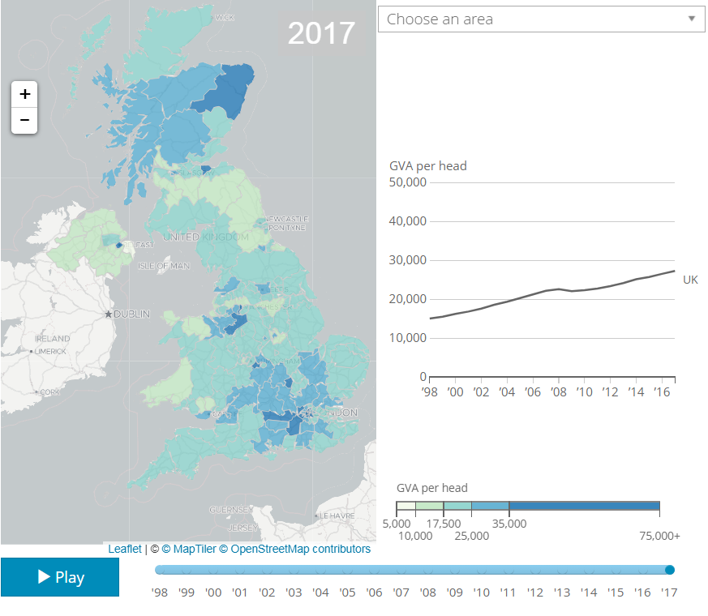Click the 25,000–35,000 blue legend swatch
This screenshot has height=616, width=708.
point(490,507)
